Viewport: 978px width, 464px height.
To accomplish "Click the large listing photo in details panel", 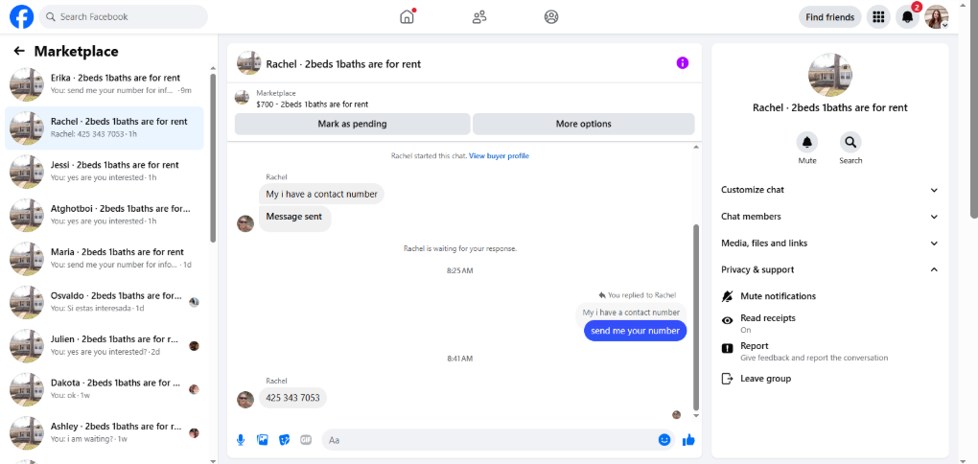I will click(829, 75).
